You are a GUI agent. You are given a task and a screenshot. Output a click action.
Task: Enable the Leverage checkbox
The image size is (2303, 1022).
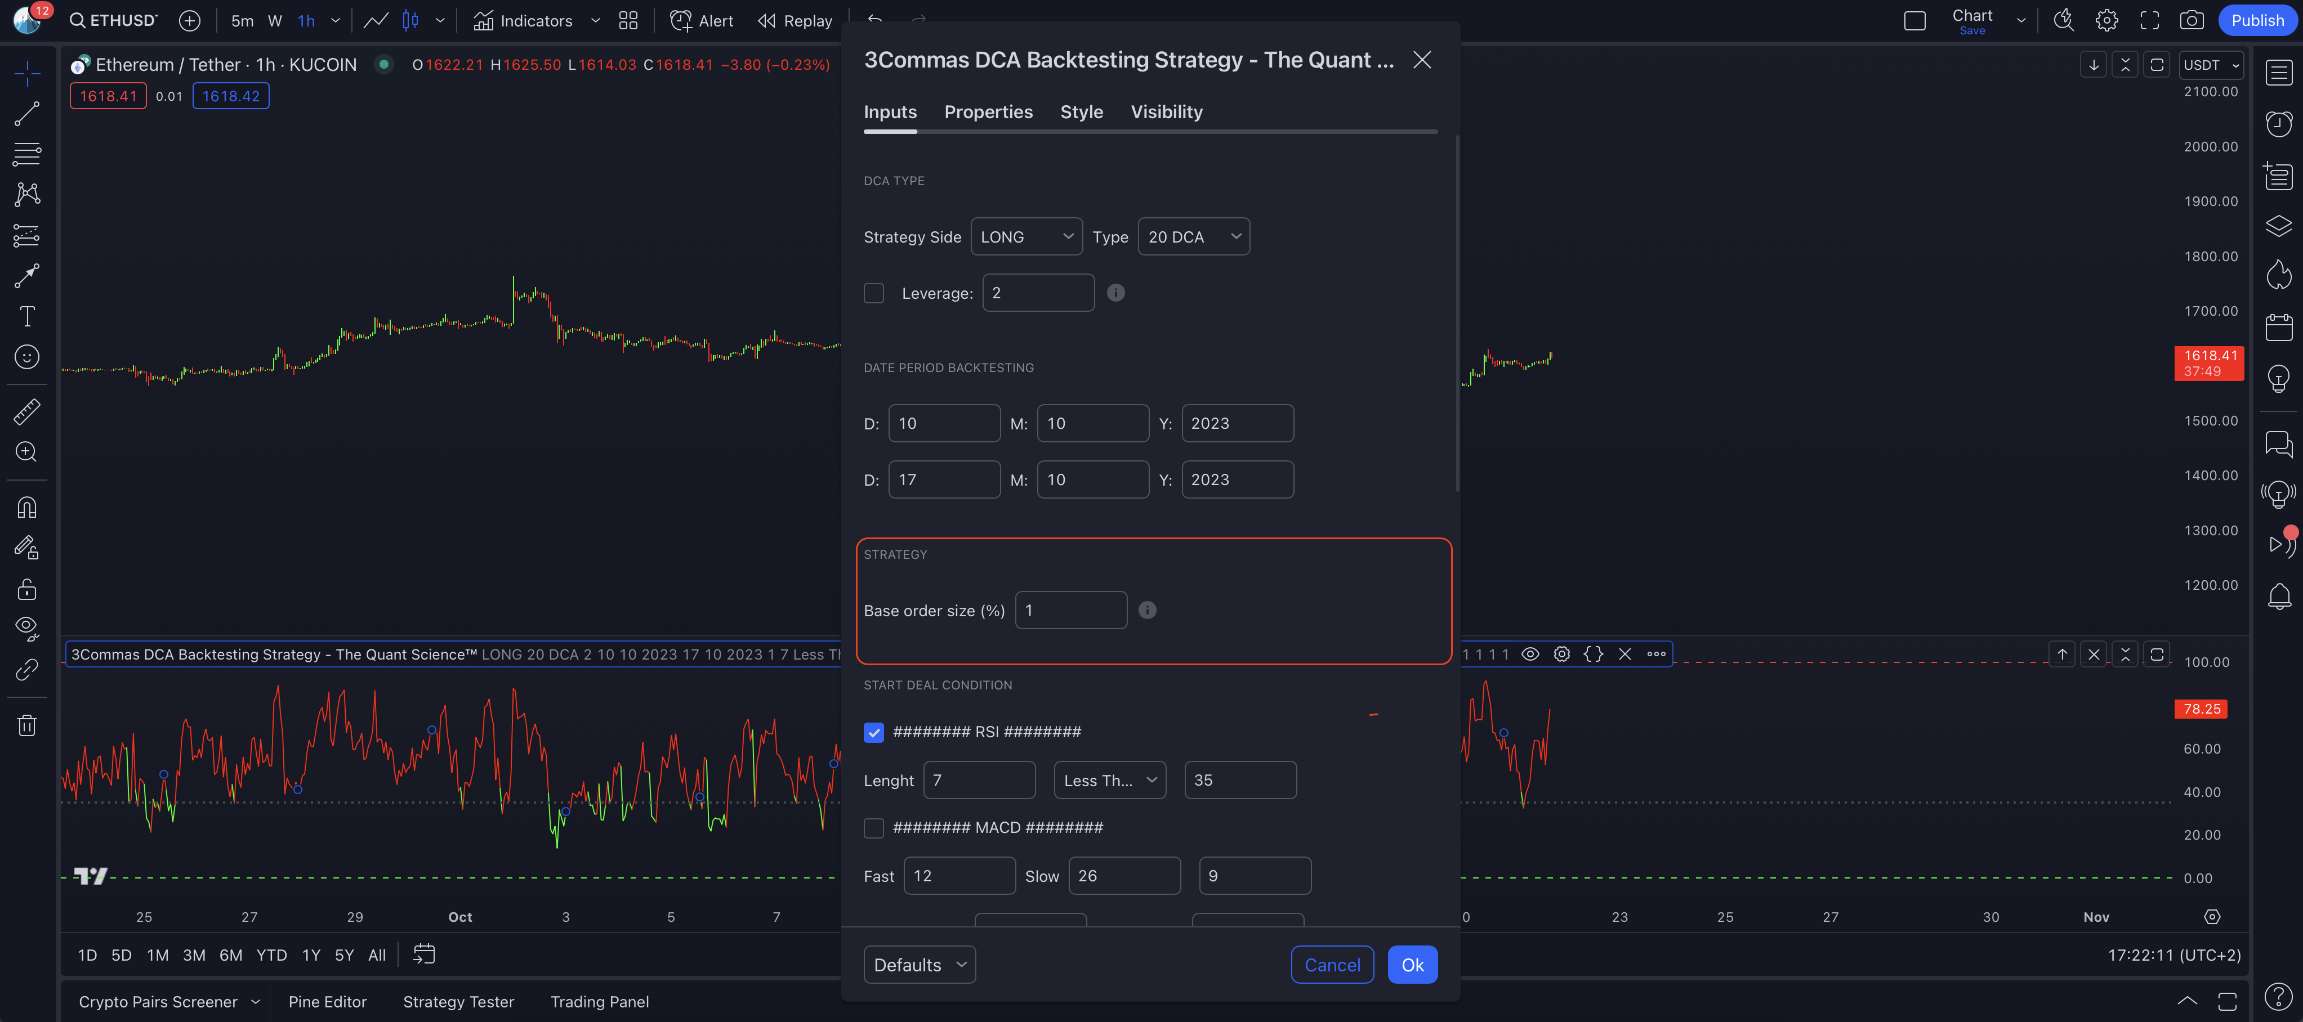point(873,293)
